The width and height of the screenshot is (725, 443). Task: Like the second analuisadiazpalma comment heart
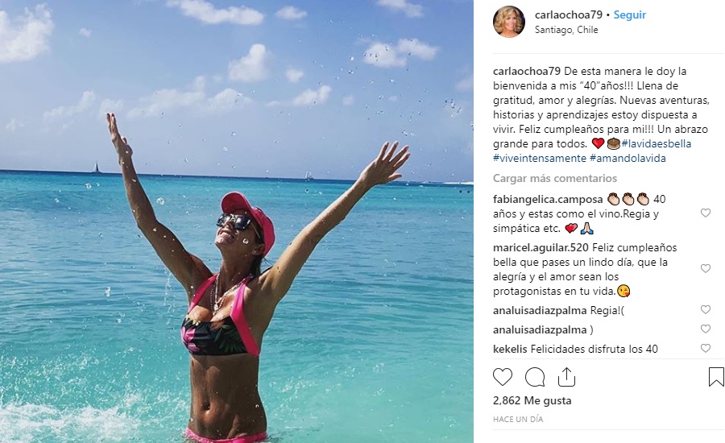click(705, 329)
